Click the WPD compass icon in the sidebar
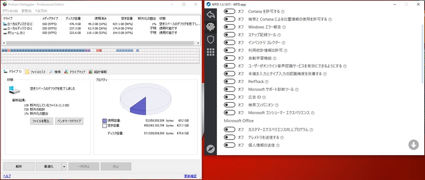This screenshot has height=180, width=425. tap(210, 149)
